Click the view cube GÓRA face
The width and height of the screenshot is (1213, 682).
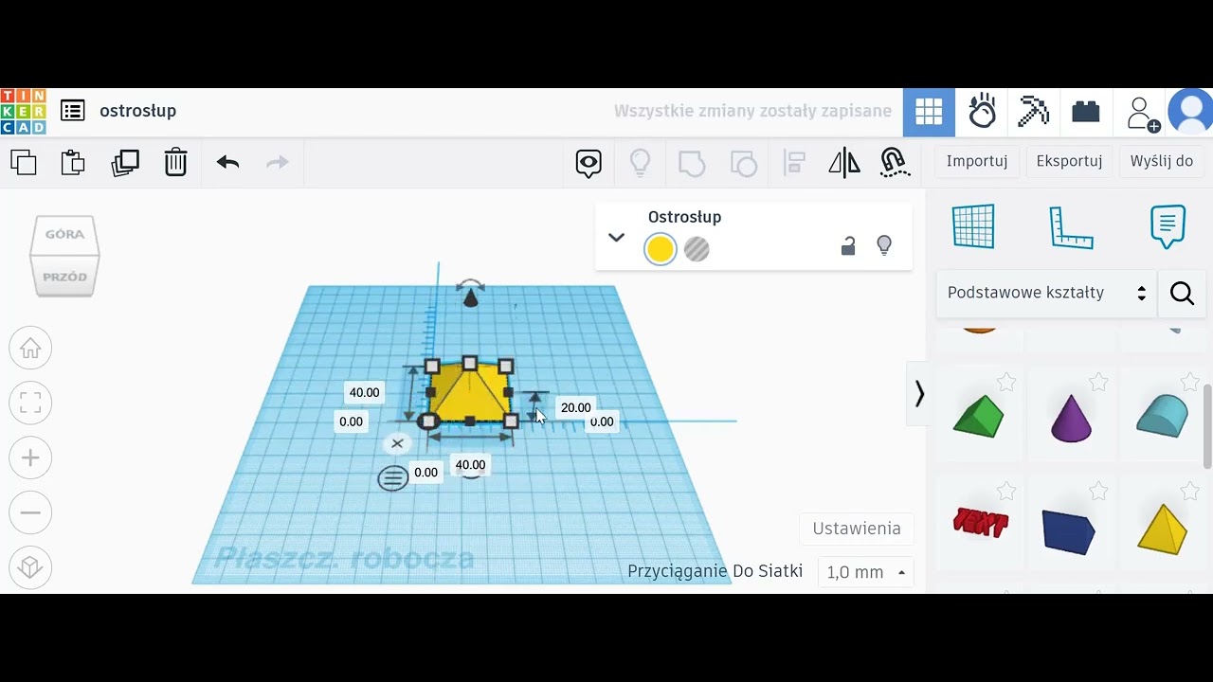tap(64, 234)
